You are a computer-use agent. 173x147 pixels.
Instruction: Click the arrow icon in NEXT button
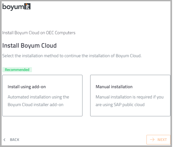coord(152,140)
